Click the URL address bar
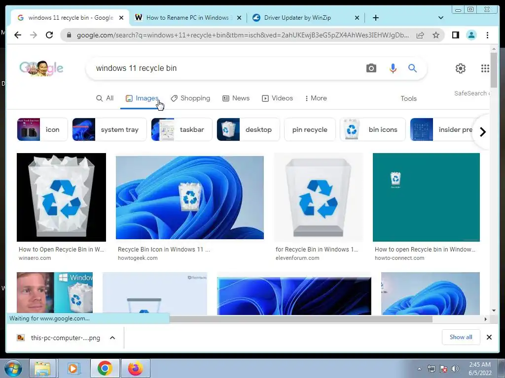 (243, 35)
